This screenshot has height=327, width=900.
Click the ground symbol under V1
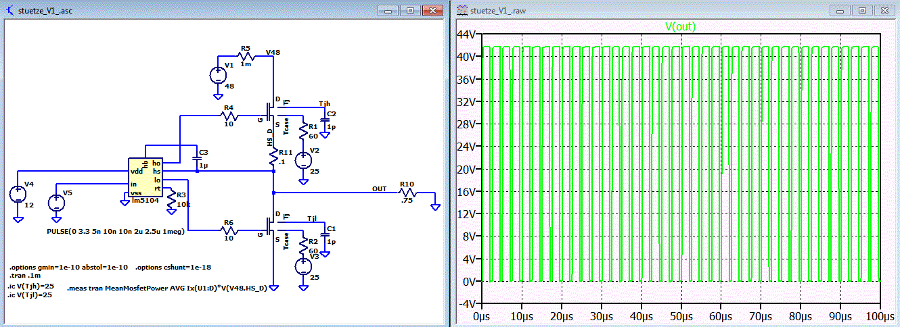pyautogui.click(x=219, y=95)
